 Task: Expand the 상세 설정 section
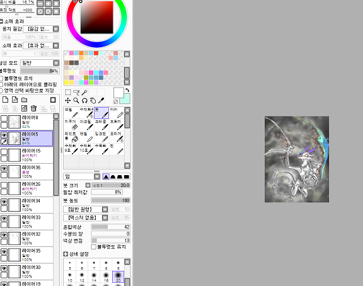66,254
